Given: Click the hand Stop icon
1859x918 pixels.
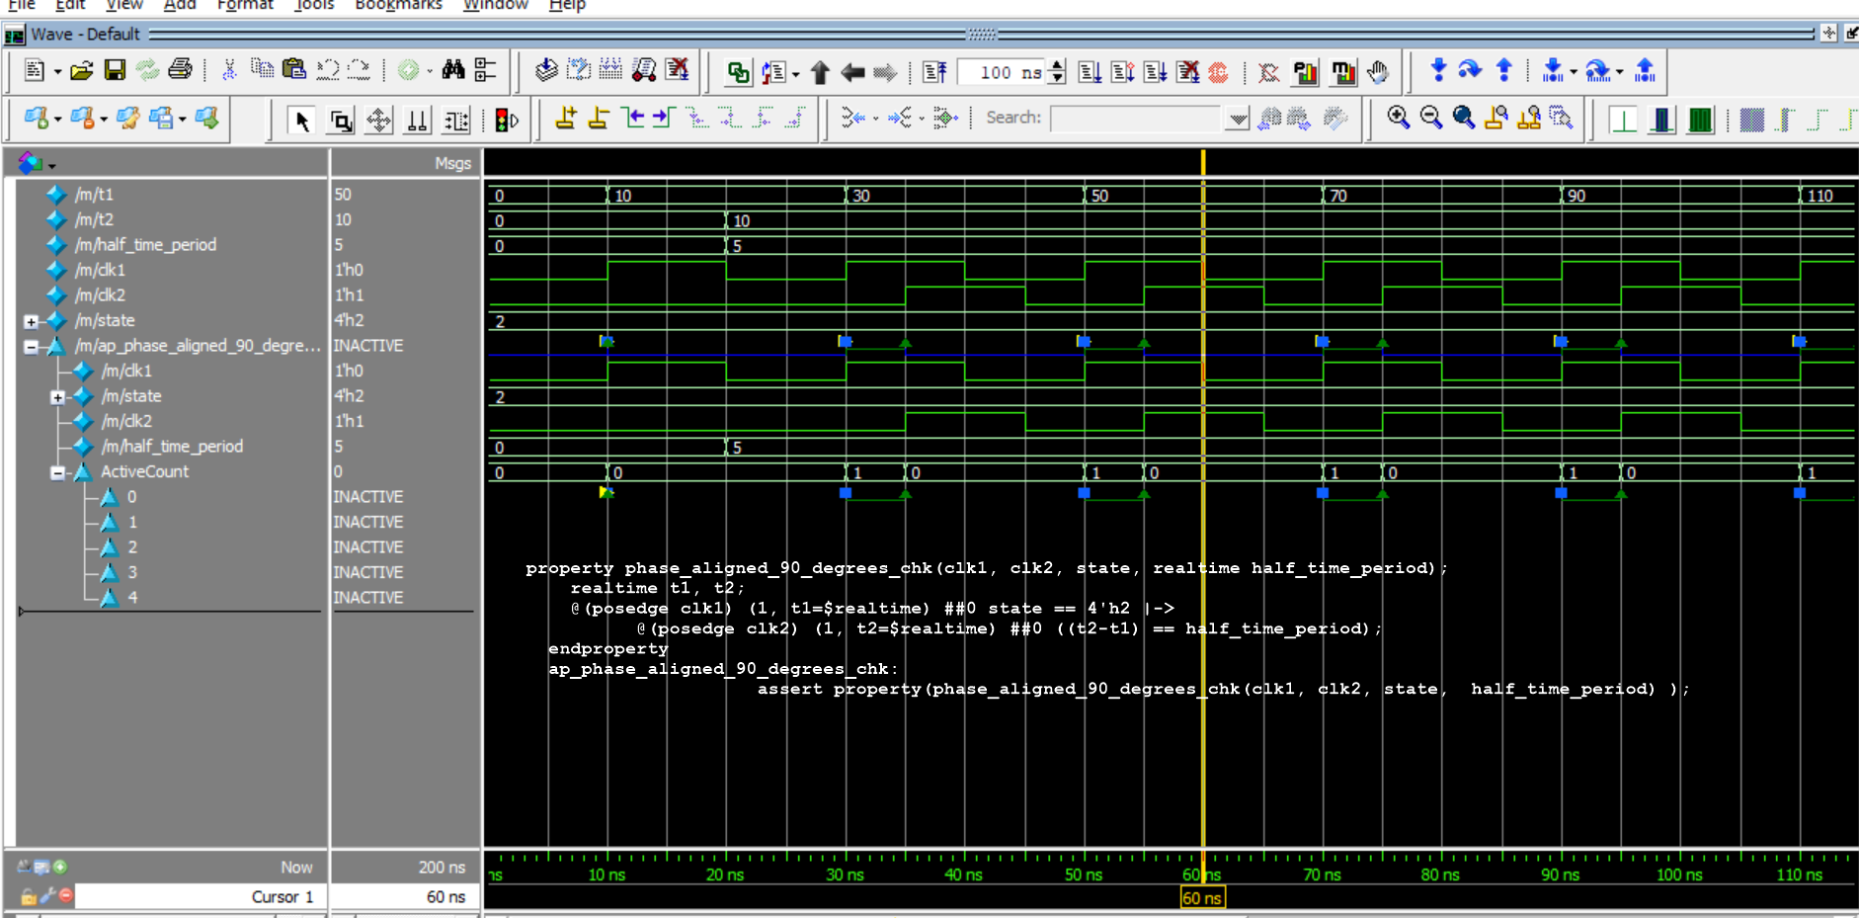Looking at the screenshot, I should point(1378,72).
